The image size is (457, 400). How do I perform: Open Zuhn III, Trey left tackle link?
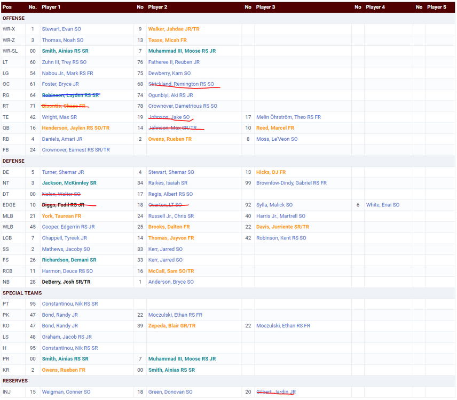[x=64, y=62]
